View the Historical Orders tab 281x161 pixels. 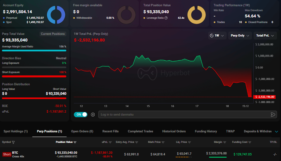[x=174, y=131]
